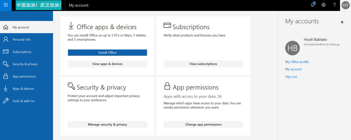
Task: Click the sidebar My account home icon
Action: [x=5, y=27]
